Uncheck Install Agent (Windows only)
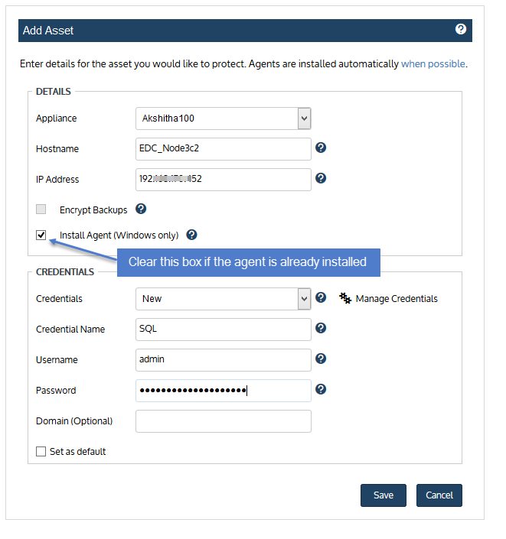This screenshot has height=539, width=506. (x=41, y=235)
